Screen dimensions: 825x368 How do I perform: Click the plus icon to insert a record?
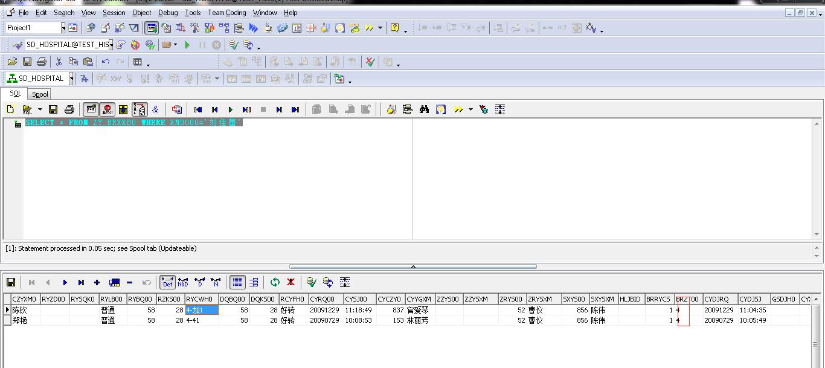tap(97, 282)
